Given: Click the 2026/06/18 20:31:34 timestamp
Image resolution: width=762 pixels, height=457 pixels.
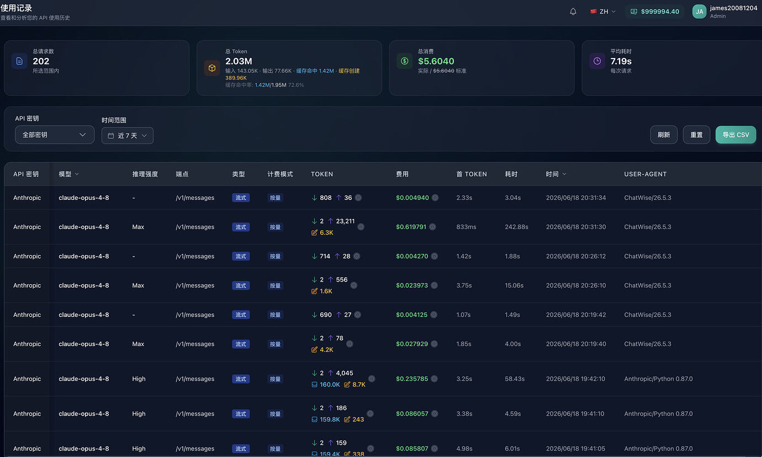Looking at the screenshot, I should tap(576, 198).
